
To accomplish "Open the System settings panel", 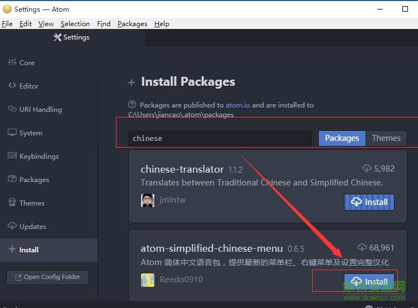I will pos(30,133).
